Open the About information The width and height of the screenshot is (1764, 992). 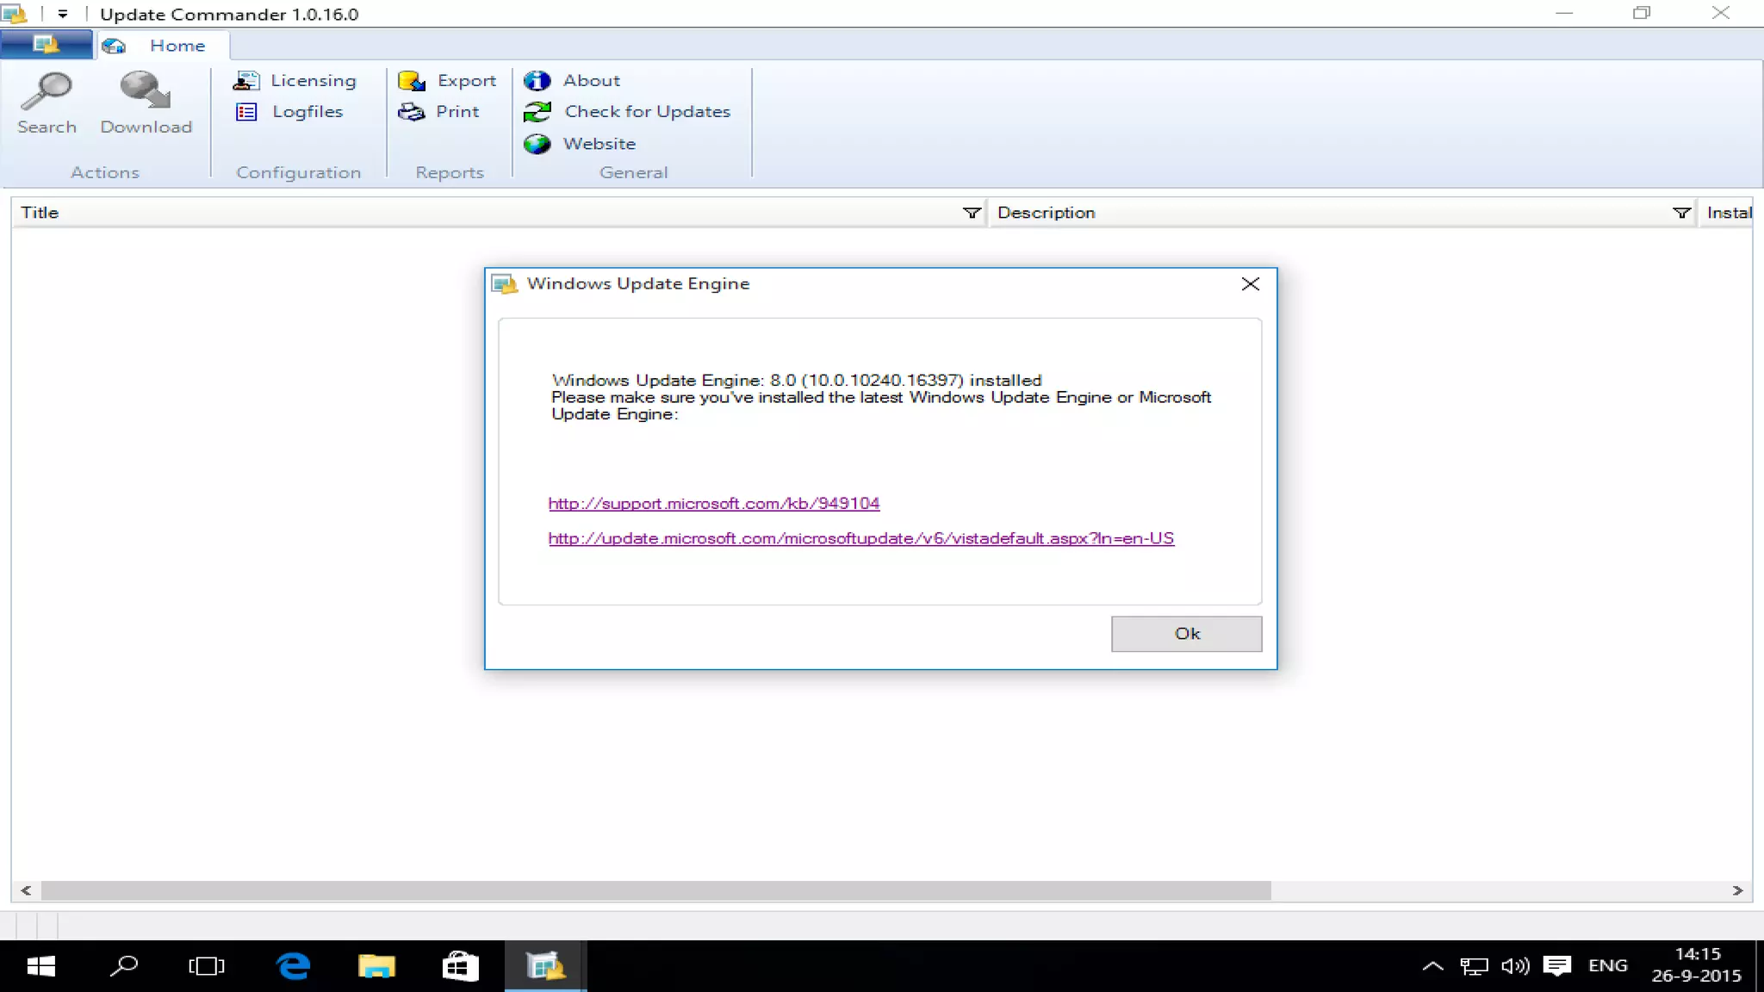click(572, 80)
